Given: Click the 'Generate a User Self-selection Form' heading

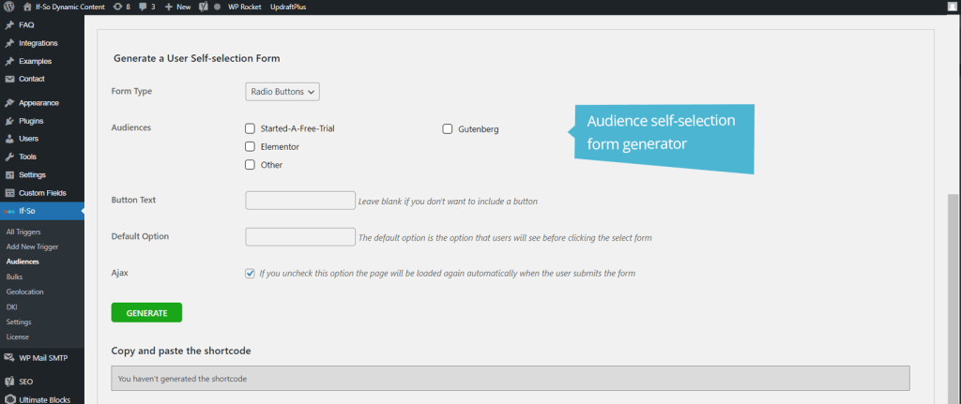Looking at the screenshot, I should 197,59.
